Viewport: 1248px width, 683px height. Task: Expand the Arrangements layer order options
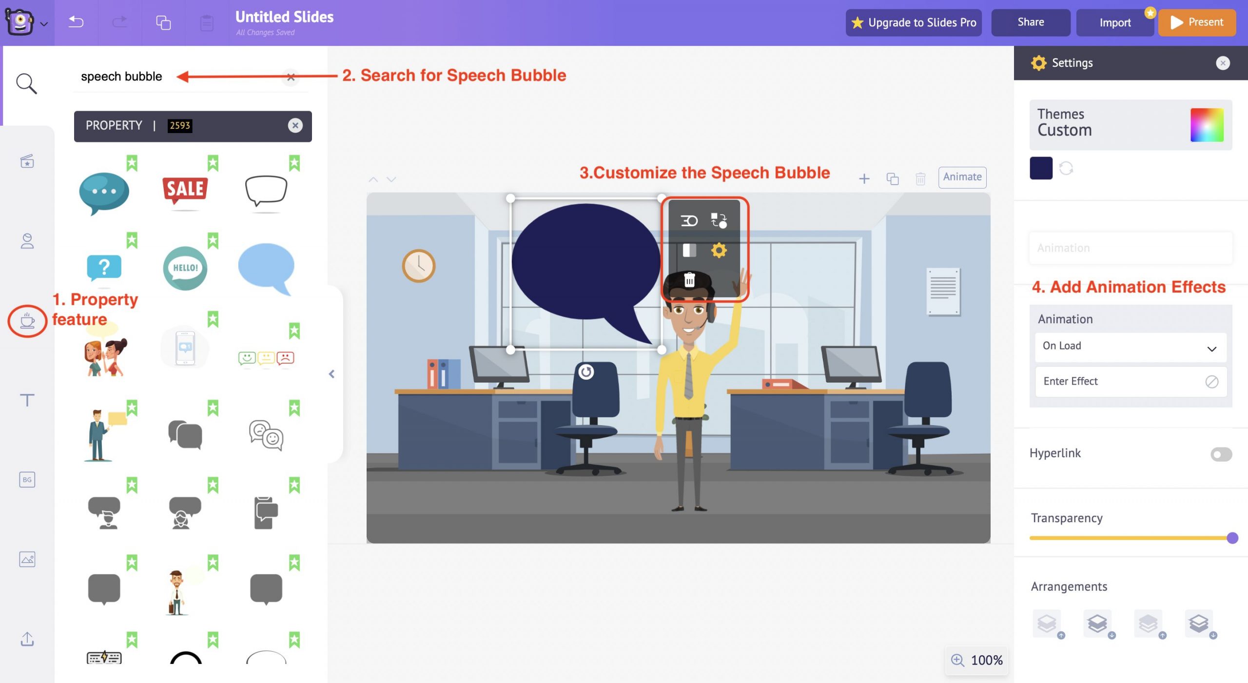[x=1069, y=585]
